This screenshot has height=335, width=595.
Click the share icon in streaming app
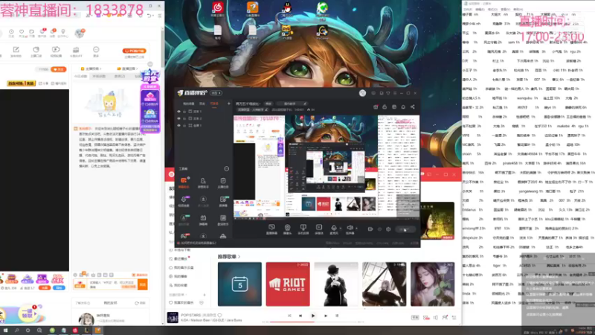click(x=413, y=106)
